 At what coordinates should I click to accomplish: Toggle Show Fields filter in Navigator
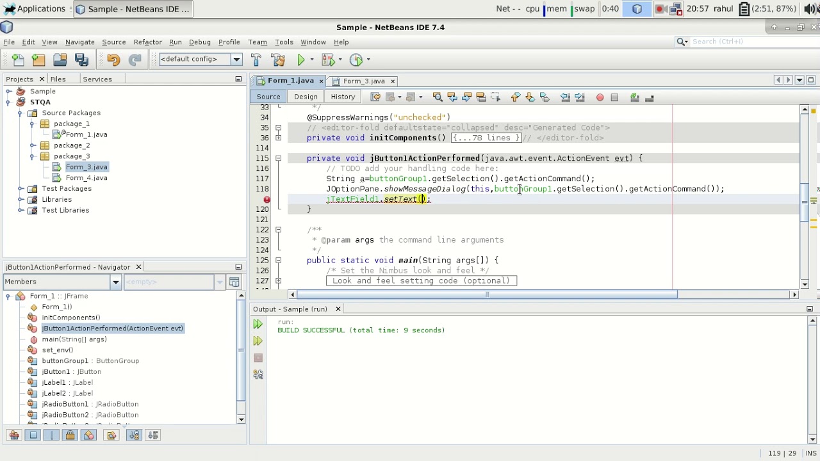[33, 435]
